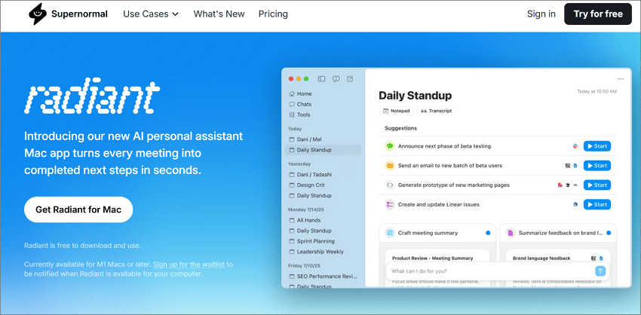
Task: Open the SEO Performance Review meeting
Action: (323, 276)
